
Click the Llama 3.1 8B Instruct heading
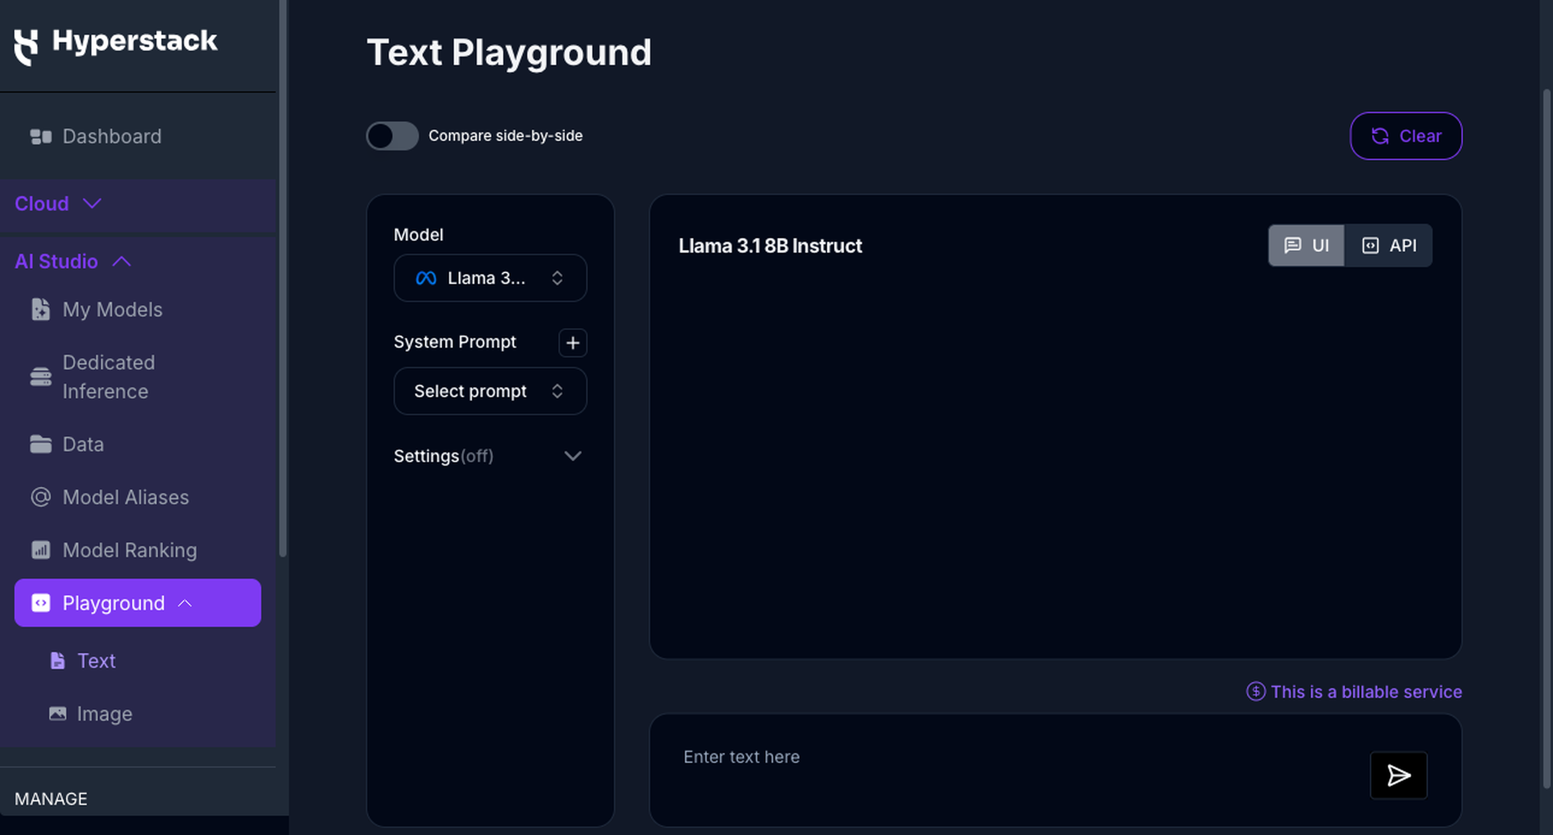click(x=770, y=246)
